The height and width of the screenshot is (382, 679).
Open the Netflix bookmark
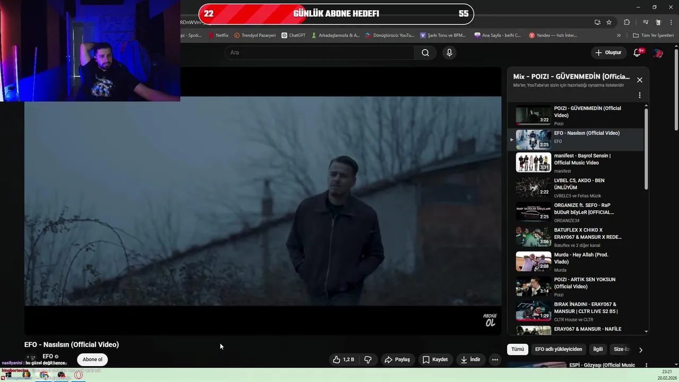219,36
